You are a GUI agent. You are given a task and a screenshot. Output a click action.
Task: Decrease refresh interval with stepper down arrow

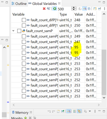pyautogui.click(x=74, y=10)
